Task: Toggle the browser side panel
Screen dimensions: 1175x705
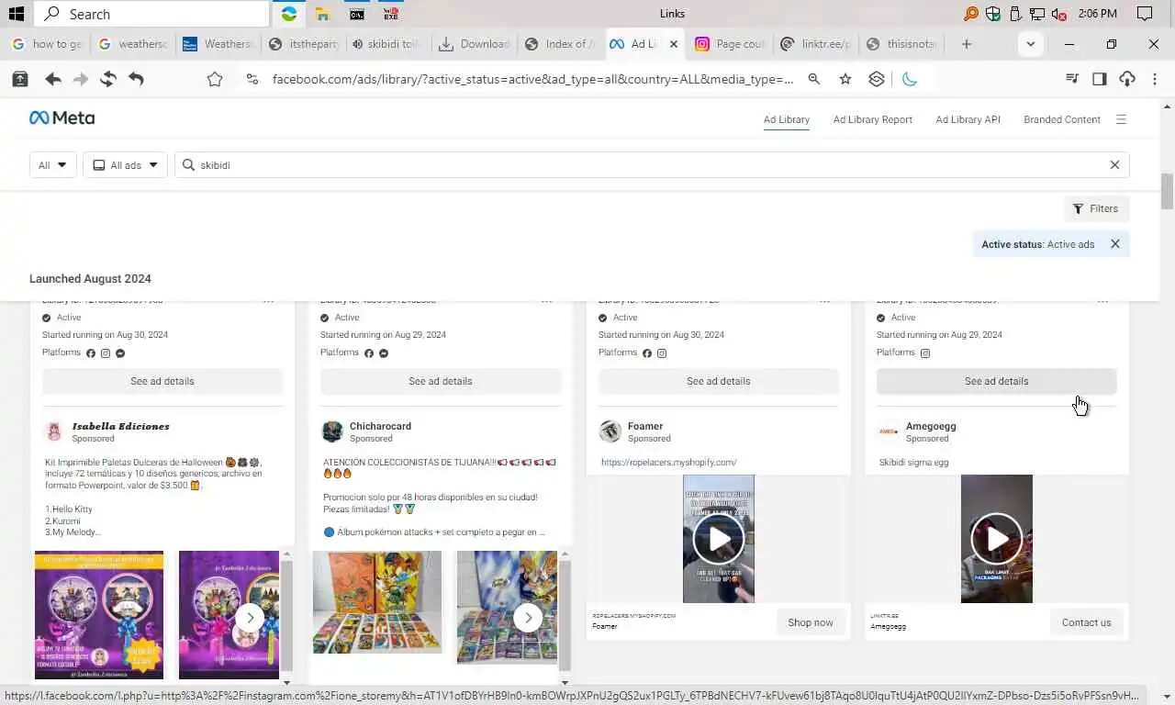Action: pos(1100,80)
